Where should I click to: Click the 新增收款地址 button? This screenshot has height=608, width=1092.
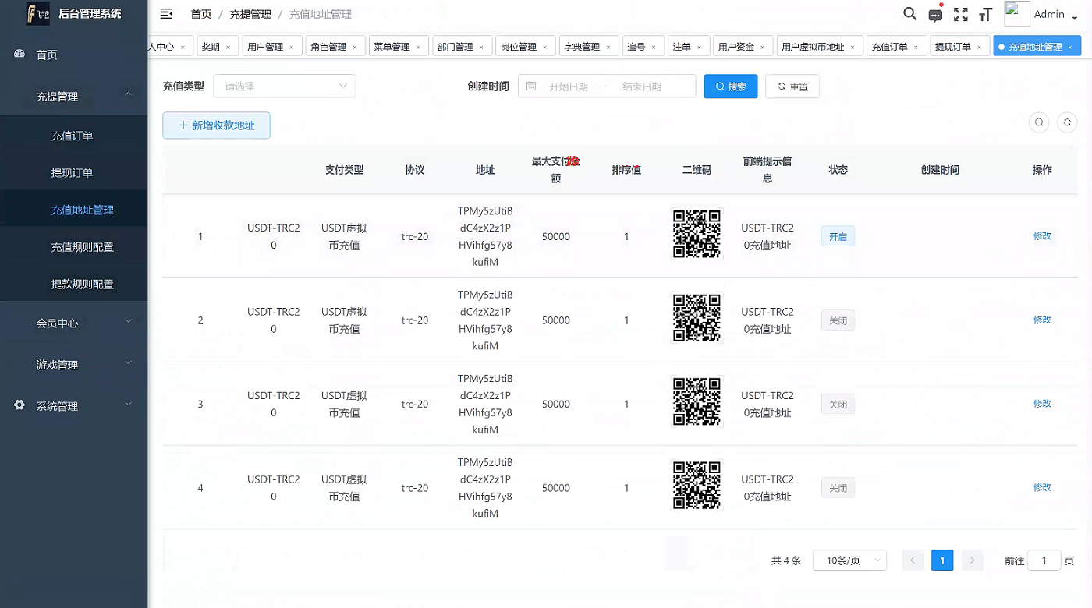tap(216, 125)
